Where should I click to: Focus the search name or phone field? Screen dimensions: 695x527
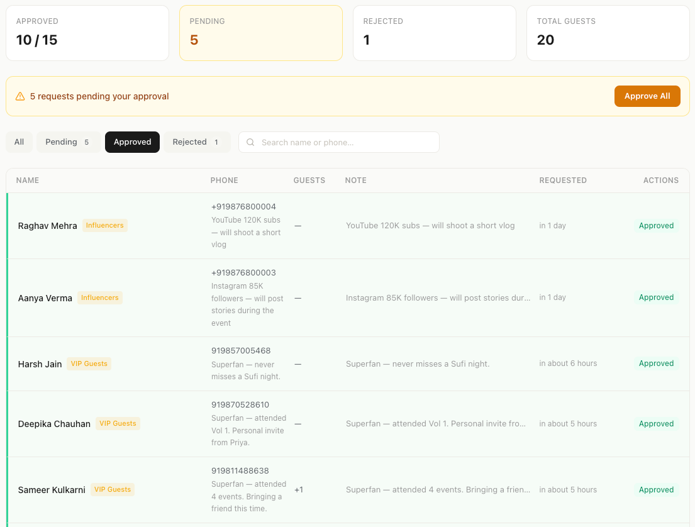pos(346,142)
